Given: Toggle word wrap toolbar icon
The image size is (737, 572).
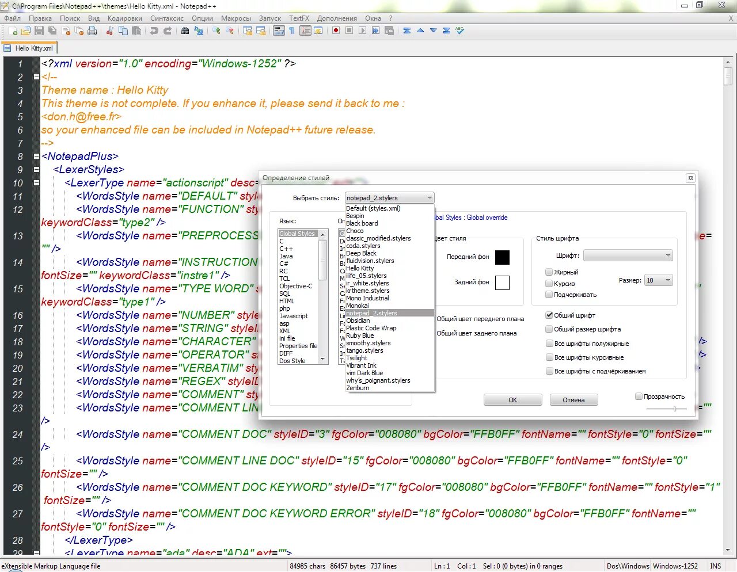Looking at the screenshot, I should 279,30.
